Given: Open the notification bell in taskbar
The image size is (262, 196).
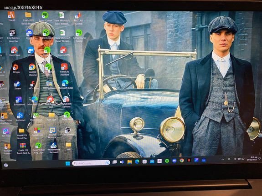Looking at the screenshot, I should [x=259, y=158].
